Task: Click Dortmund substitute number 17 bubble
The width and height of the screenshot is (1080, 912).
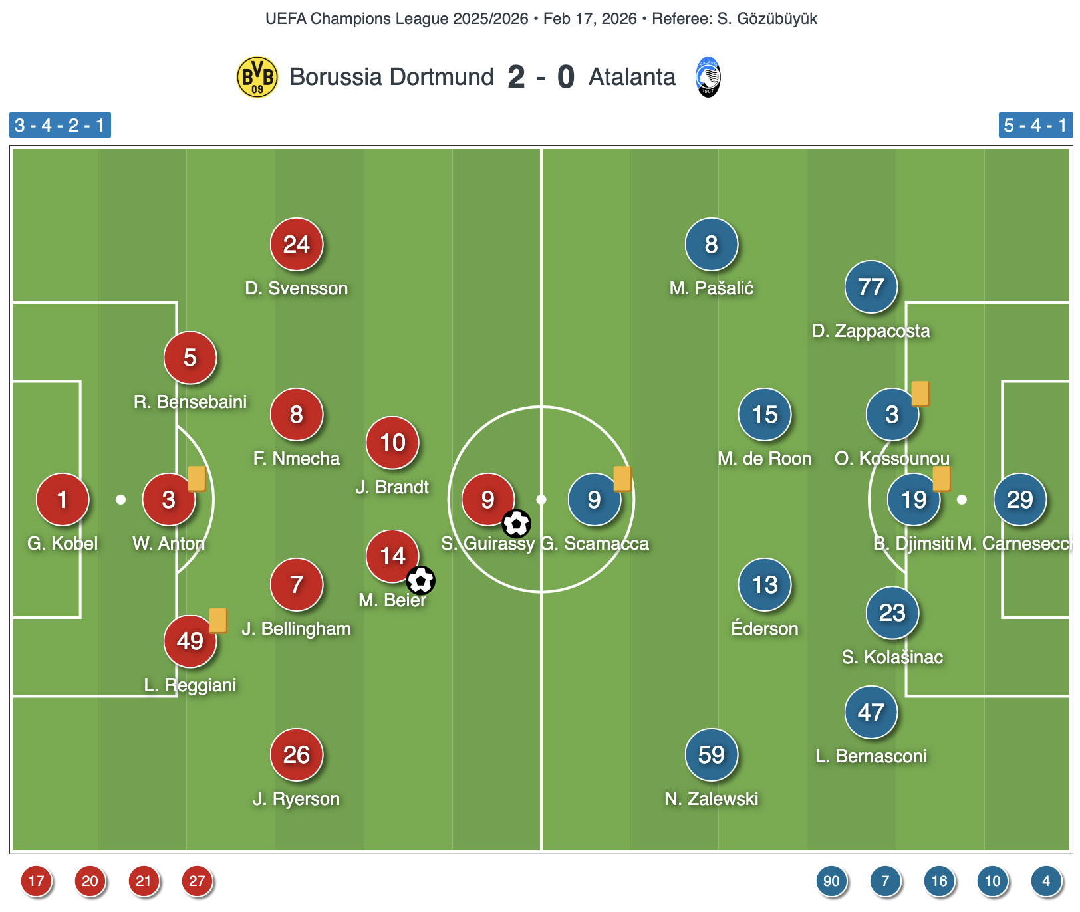Action: coord(37,881)
